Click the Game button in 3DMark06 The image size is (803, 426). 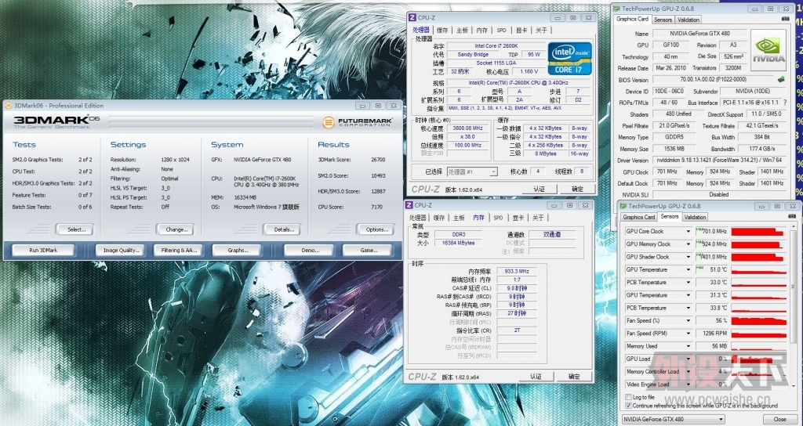[369, 251]
